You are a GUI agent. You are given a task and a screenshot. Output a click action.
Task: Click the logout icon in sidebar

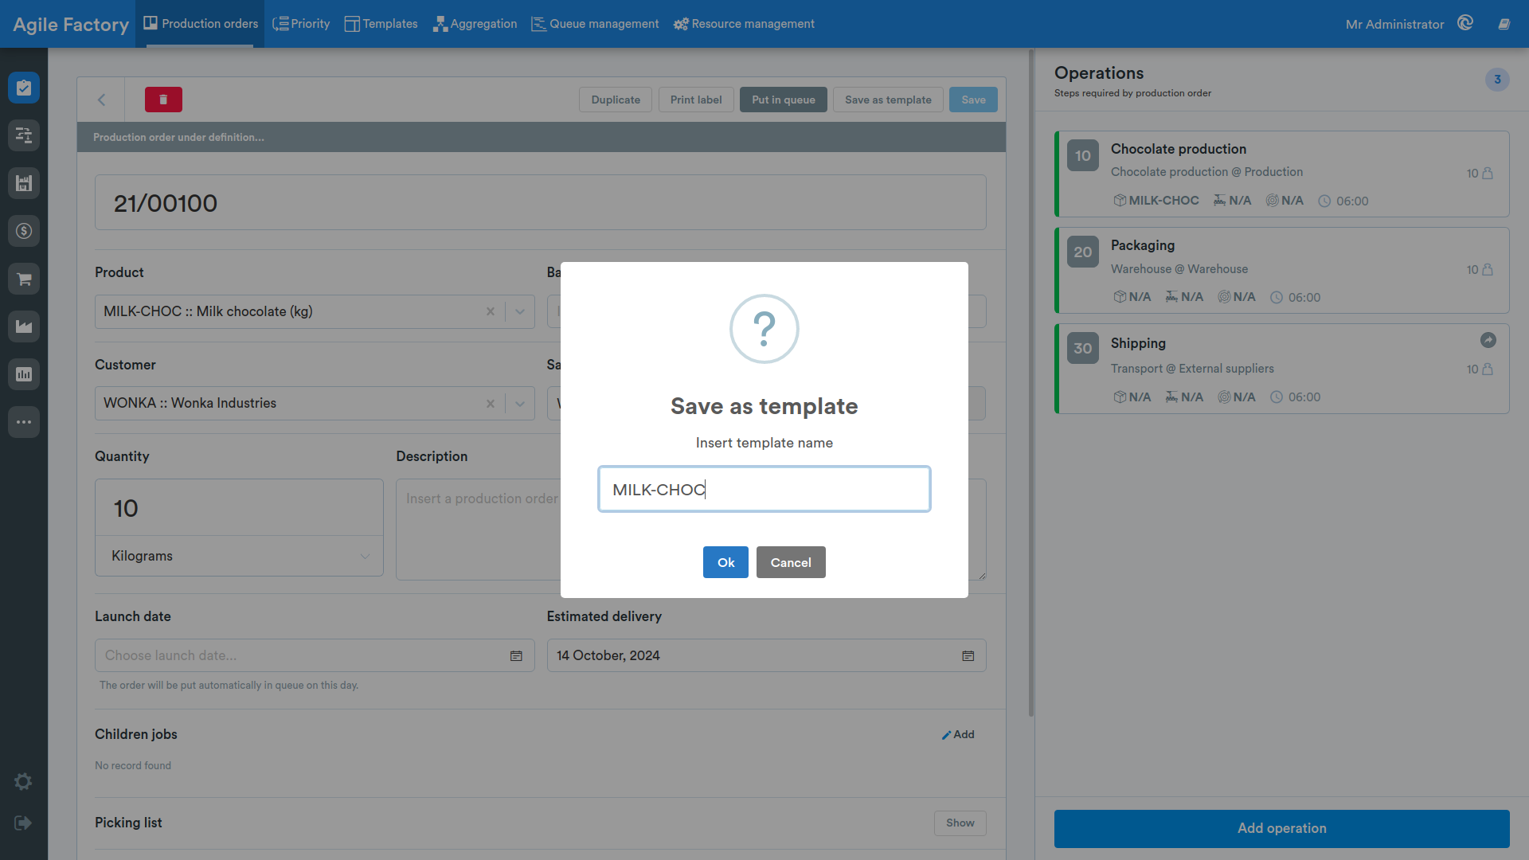(x=23, y=823)
